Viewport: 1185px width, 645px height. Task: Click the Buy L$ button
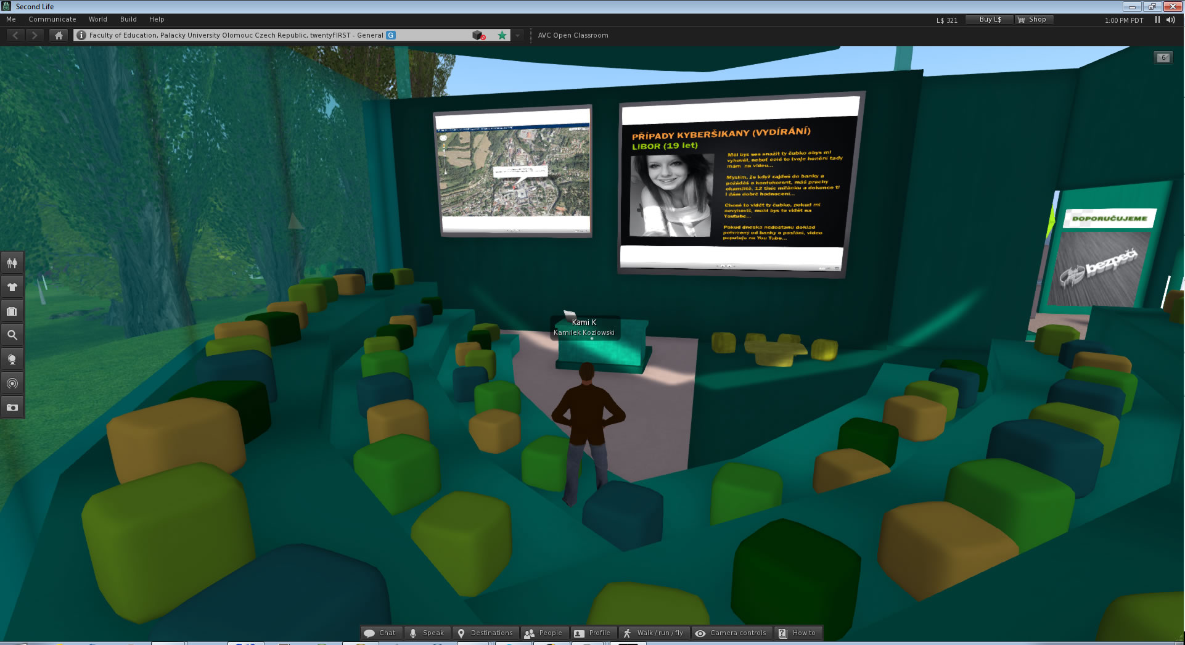click(990, 20)
